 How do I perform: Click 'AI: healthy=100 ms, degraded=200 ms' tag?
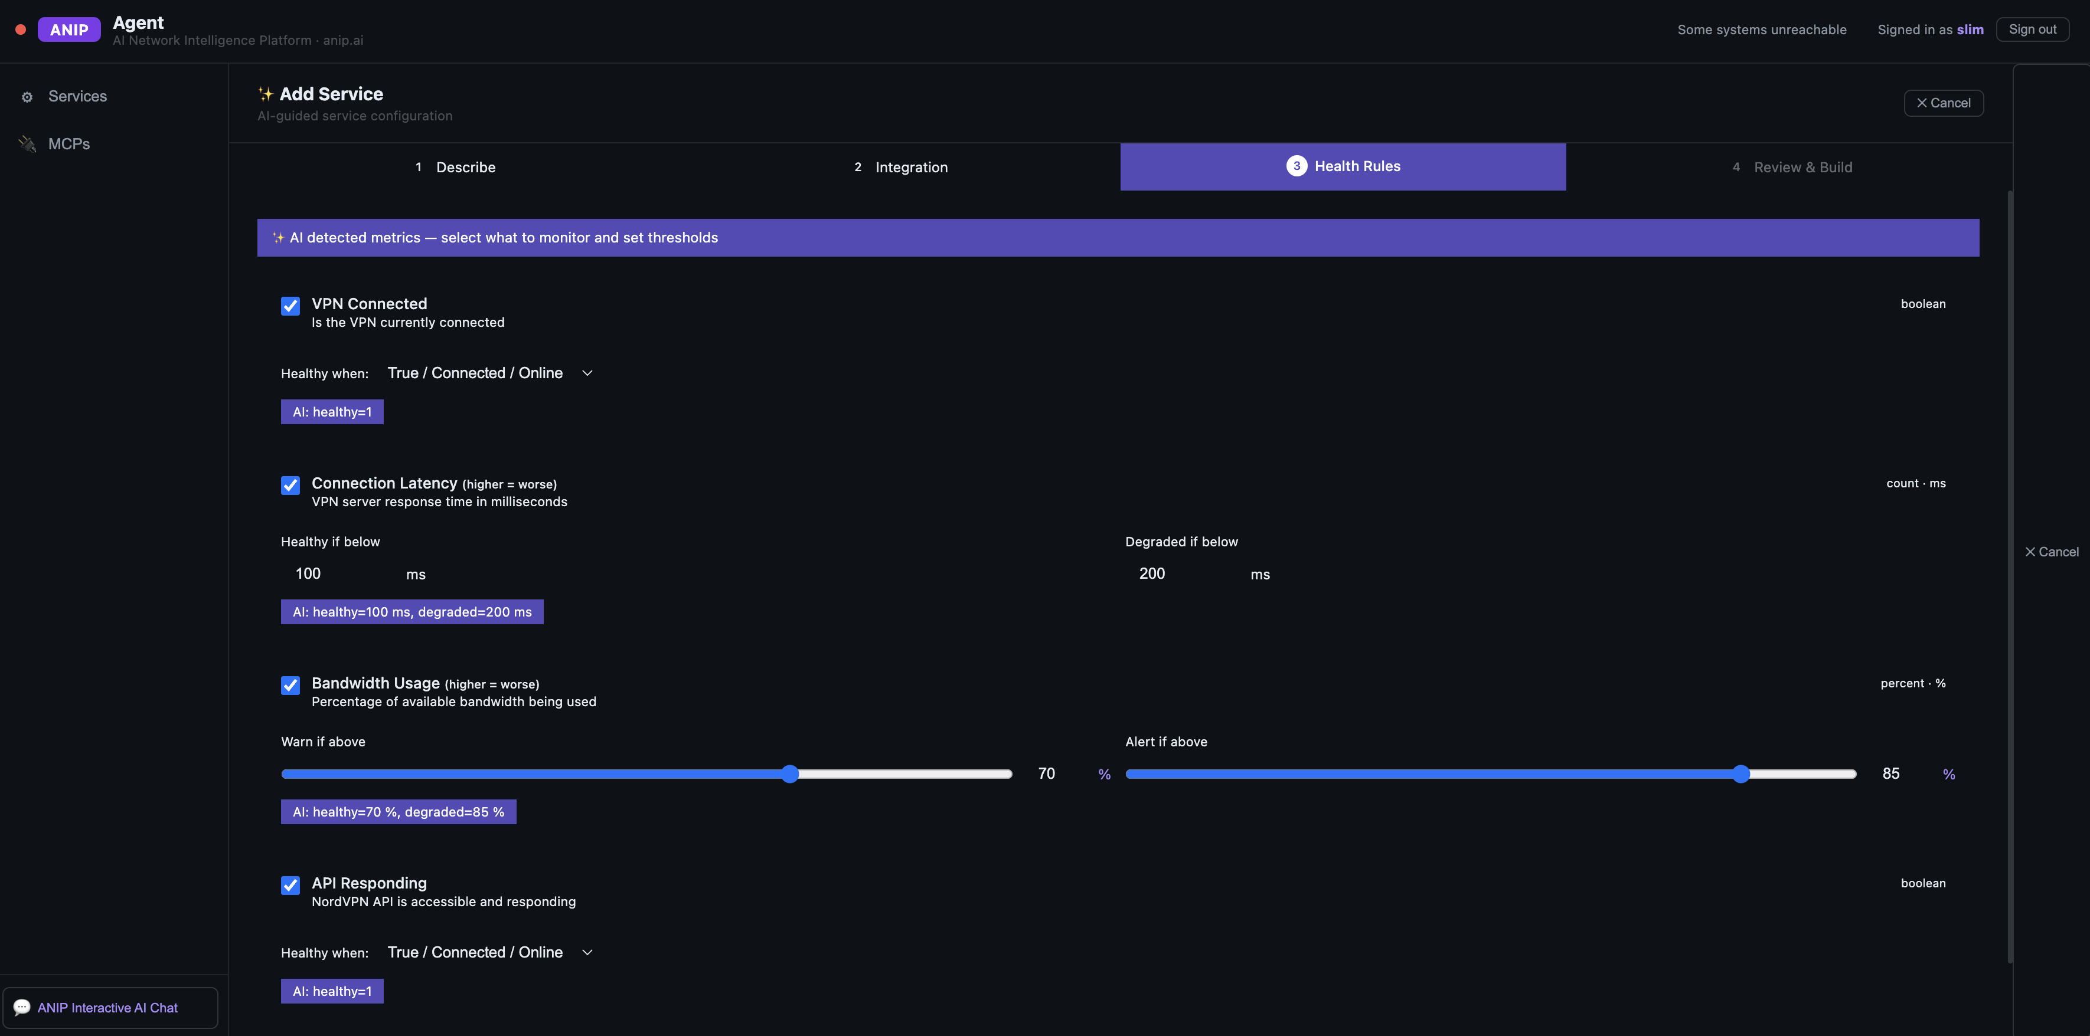click(x=412, y=612)
